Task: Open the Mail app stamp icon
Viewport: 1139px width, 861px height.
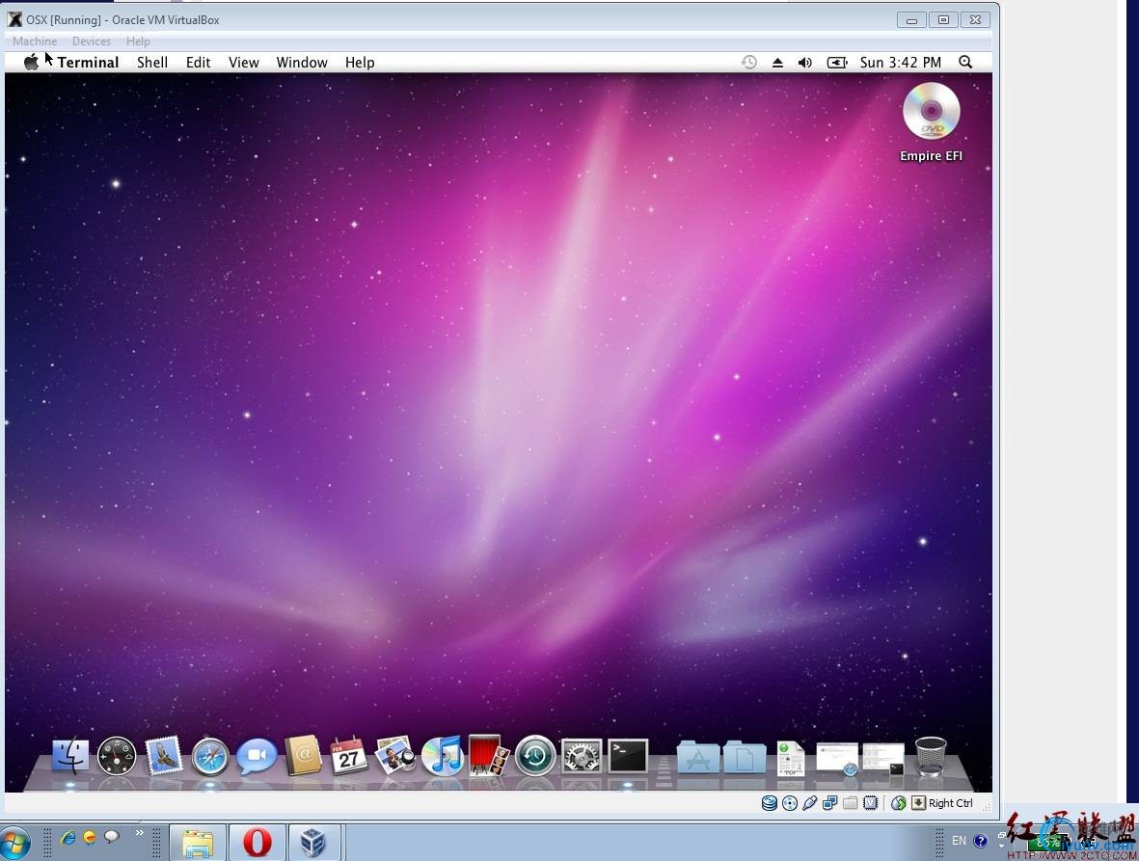Action: (163, 757)
